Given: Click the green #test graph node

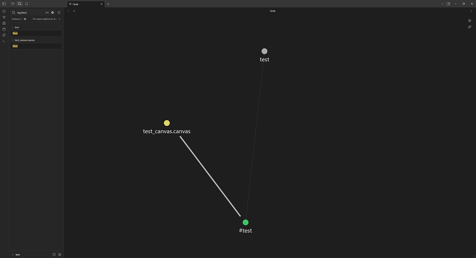Looking at the screenshot, I should [245, 223].
